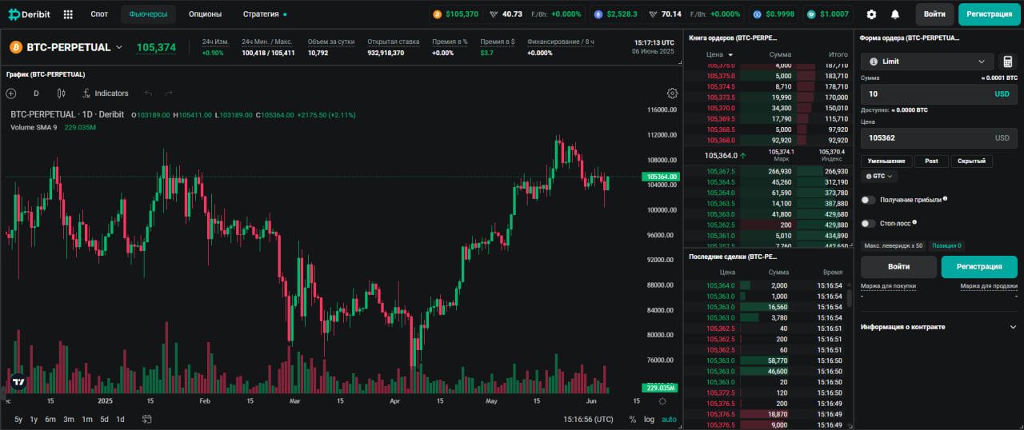Enable the 'Уменьшение' reduce-only option
1024x430 pixels.
pos(886,161)
